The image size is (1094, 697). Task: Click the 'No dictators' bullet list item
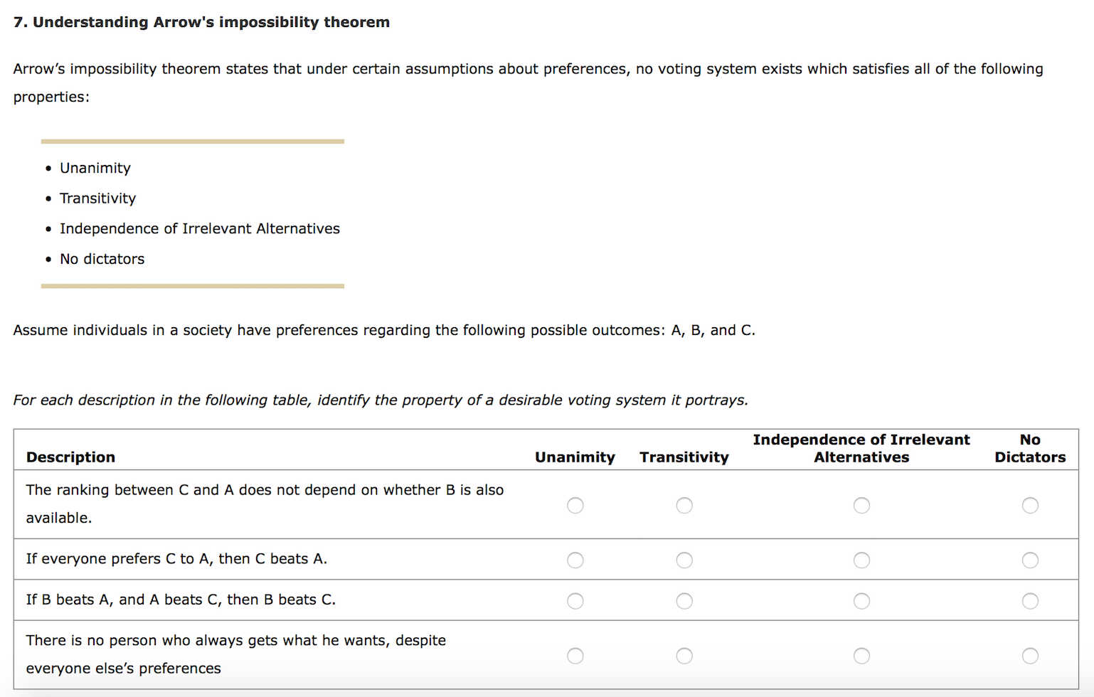(x=102, y=259)
